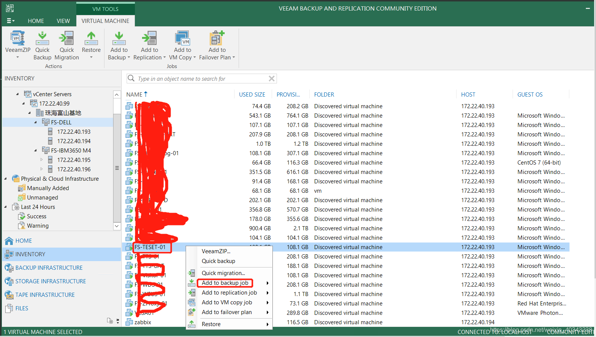Image resolution: width=596 pixels, height=337 pixels.
Task: Click the Quick Backup ribbon icon
Action: click(x=42, y=38)
